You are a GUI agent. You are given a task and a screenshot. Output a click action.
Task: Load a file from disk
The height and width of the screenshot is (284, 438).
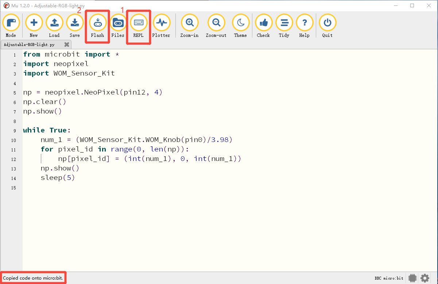54,26
